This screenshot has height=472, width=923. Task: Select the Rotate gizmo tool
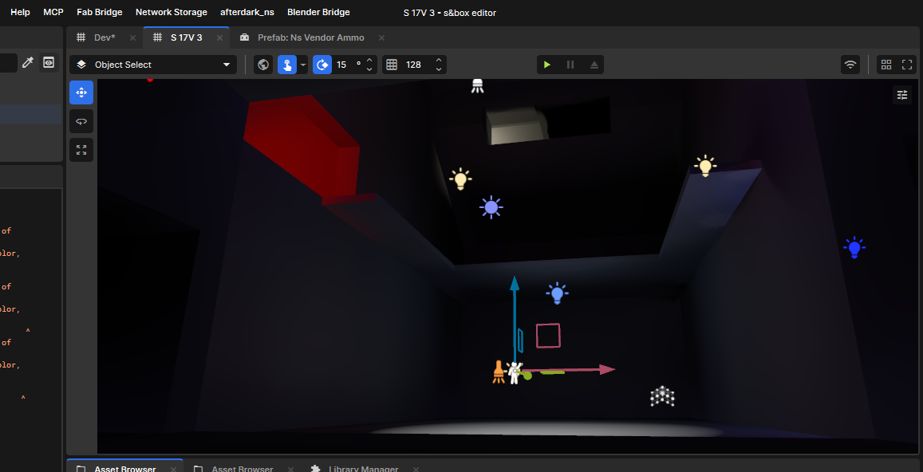click(x=81, y=121)
